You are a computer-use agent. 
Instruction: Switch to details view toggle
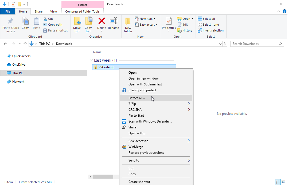278,182
